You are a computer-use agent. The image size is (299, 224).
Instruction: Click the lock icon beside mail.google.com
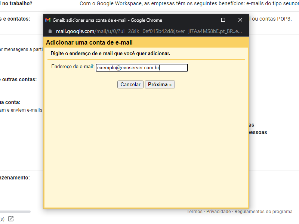[50, 31]
